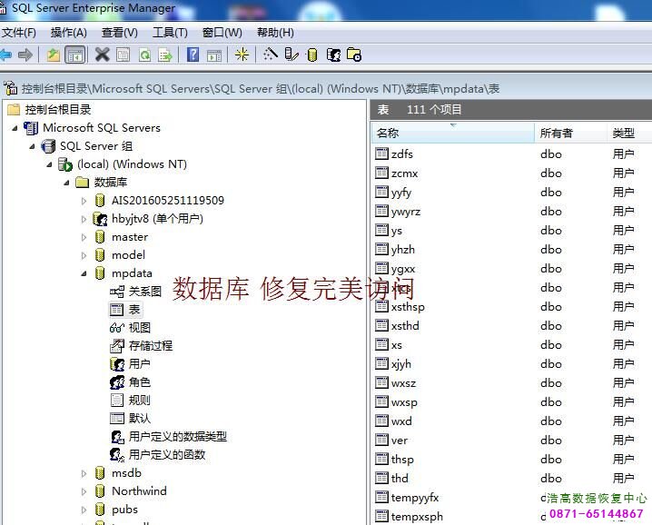
Task: Click the New (yellow star) toolbar icon
Action: click(x=242, y=55)
